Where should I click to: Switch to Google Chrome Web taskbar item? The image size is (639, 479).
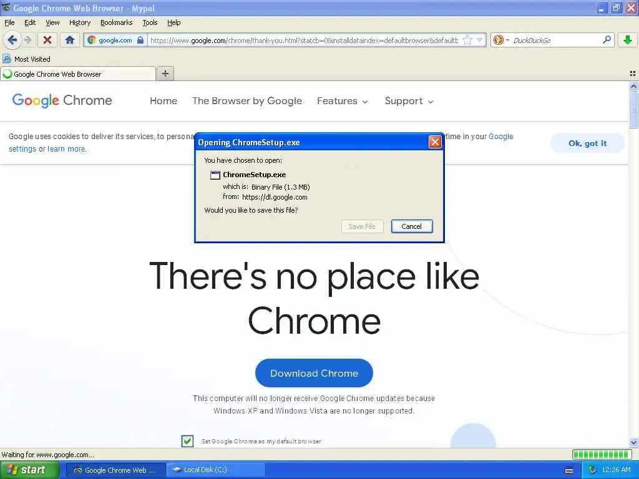pyautogui.click(x=115, y=470)
